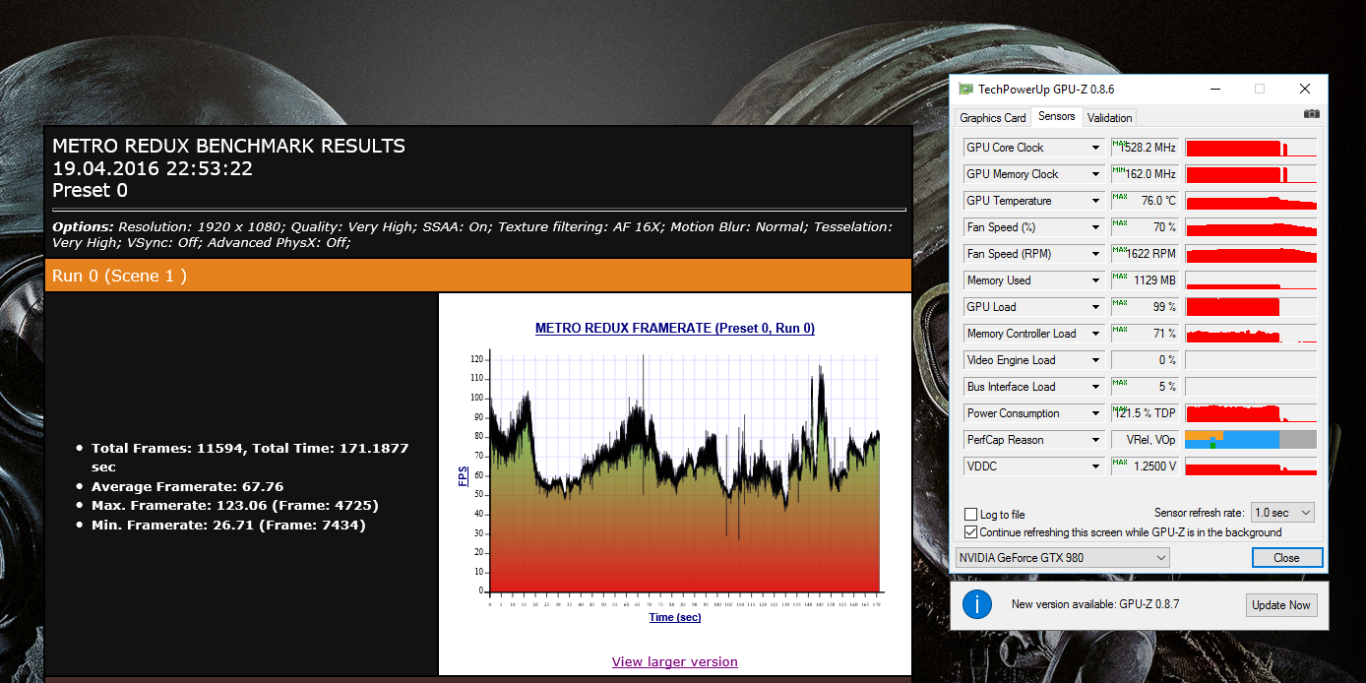1366x683 pixels.
Task: Open the Power Consumption sensor dropdown
Action: (1096, 413)
